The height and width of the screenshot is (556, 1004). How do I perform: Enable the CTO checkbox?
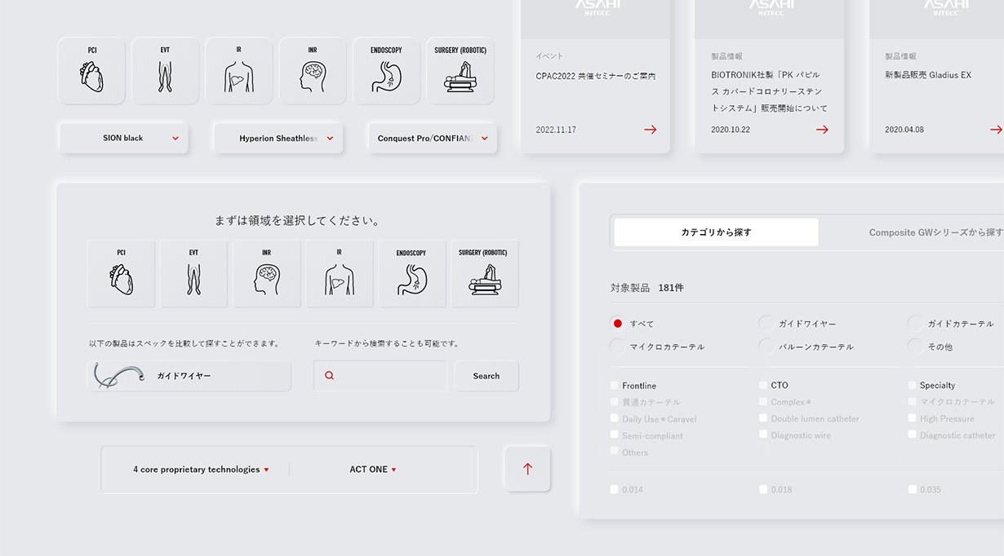pos(763,386)
